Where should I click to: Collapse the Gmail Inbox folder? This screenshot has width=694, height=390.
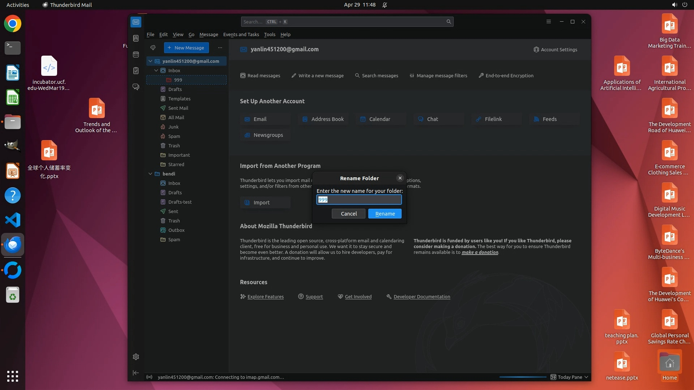click(156, 70)
